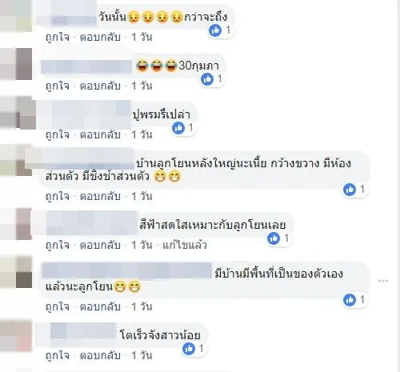Click like reaction icon on โตเร็วจังสาวน้อย comment
The height and width of the screenshot is (372, 400).
(189, 349)
